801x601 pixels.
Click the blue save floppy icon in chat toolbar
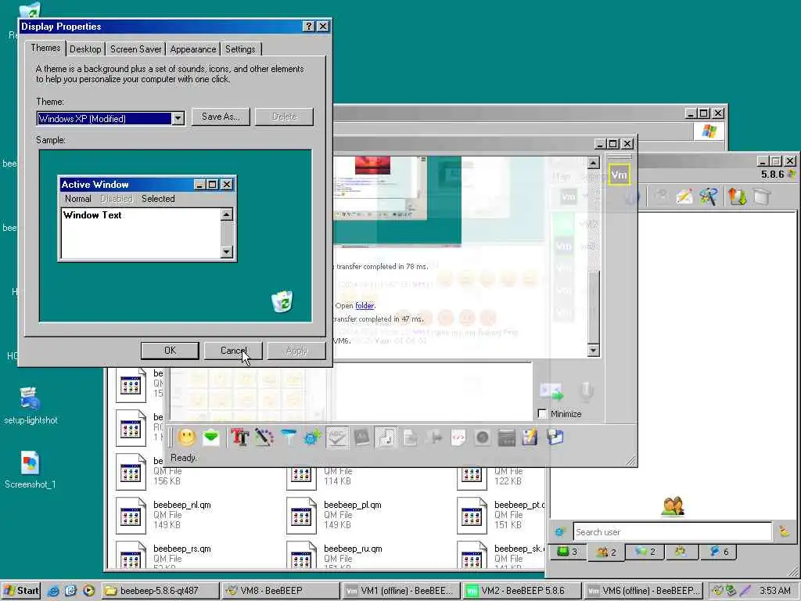tap(555, 437)
